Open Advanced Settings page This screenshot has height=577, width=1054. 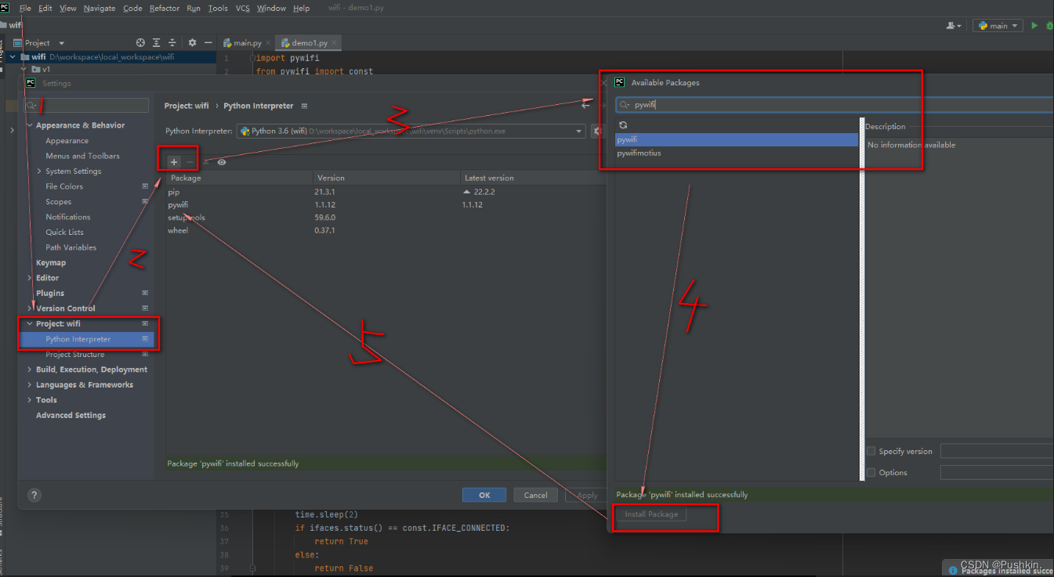[x=71, y=415]
